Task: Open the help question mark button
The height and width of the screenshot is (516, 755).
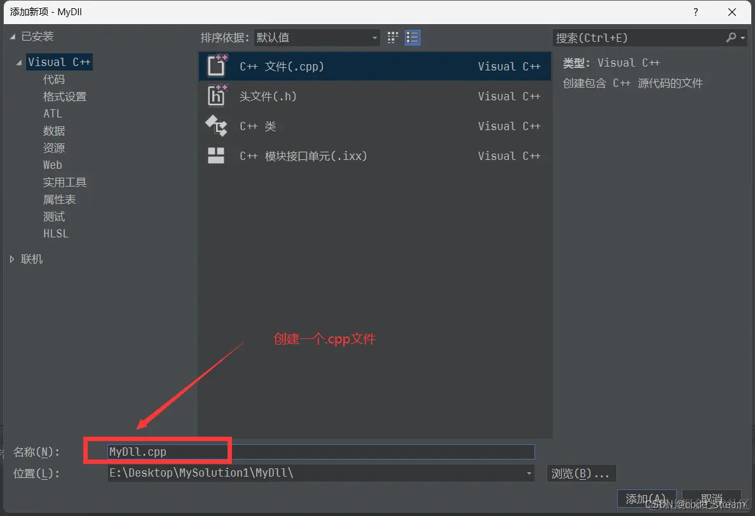Action: [x=696, y=12]
